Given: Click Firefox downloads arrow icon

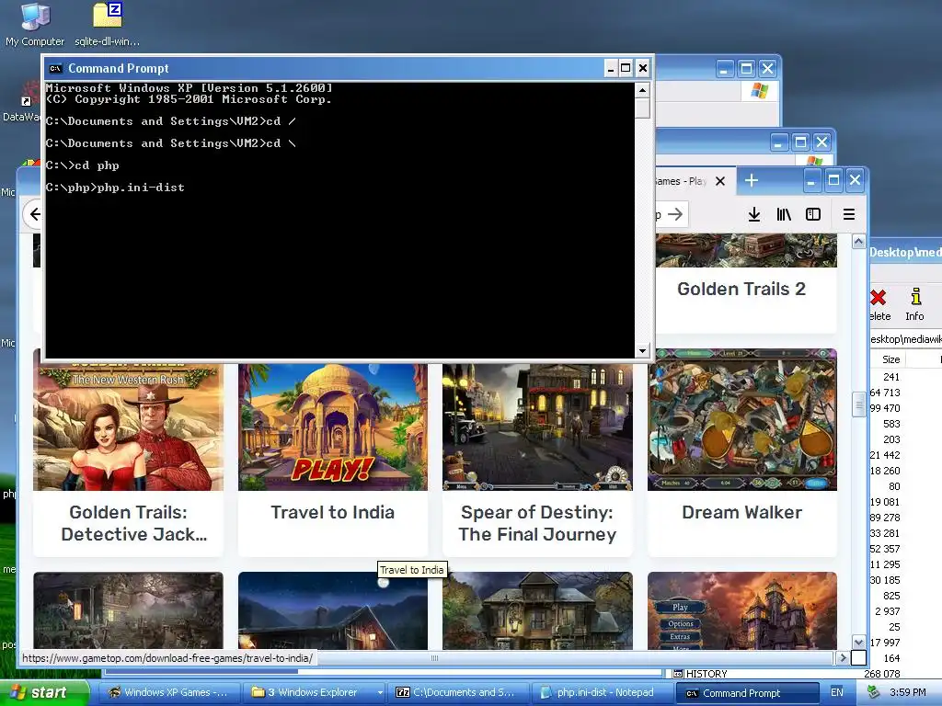Looking at the screenshot, I should [x=754, y=214].
